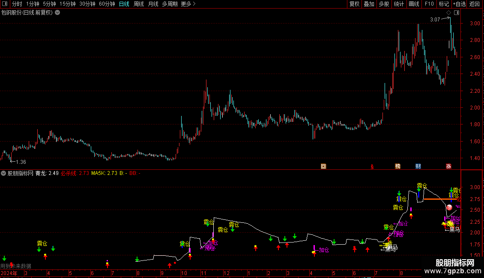Click the red S marker on the chart
The width and height of the screenshot is (484, 278).
[372, 167]
